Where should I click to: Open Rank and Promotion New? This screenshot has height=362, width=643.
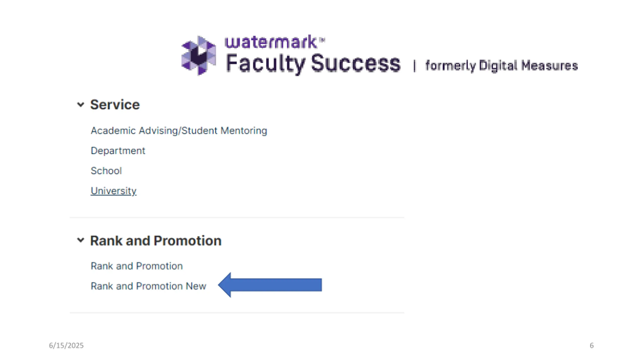click(x=148, y=286)
